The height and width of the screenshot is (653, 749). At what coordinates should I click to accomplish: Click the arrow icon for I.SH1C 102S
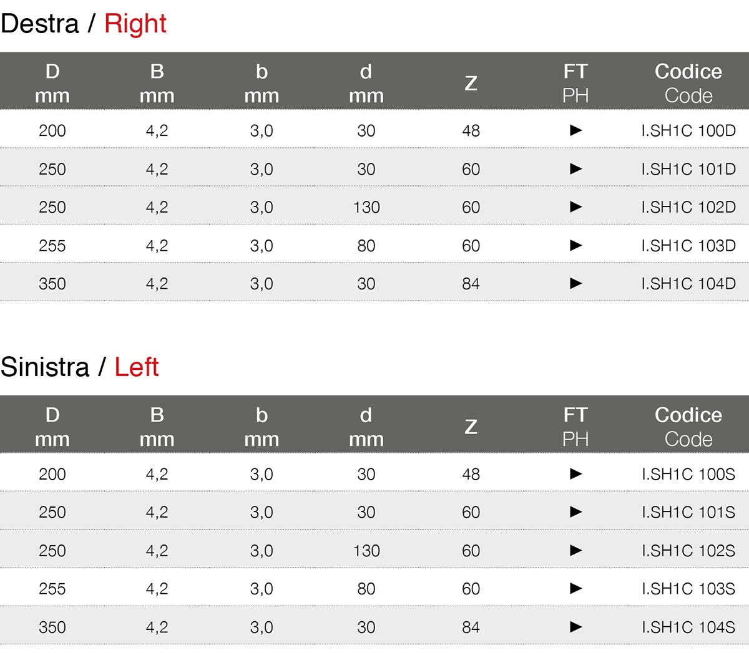click(x=575, y=551)
